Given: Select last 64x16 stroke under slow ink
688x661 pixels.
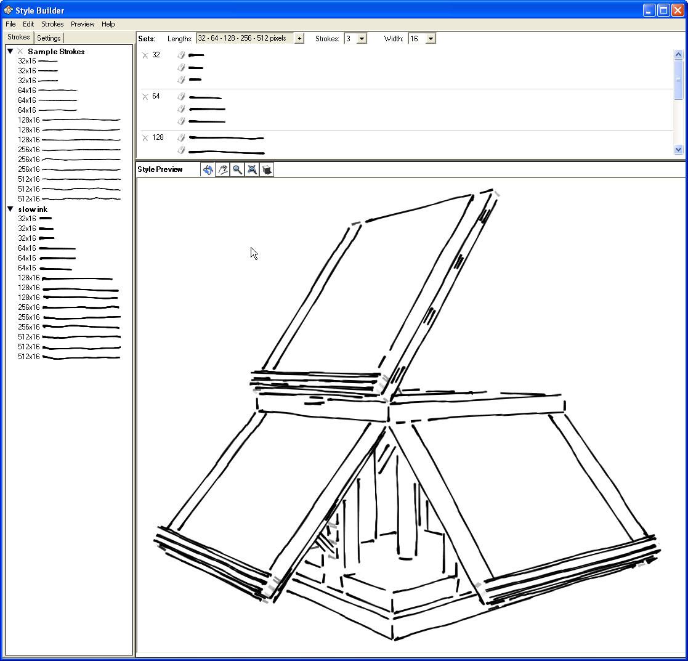Looking at the screenshot, I should click(45, 268).
